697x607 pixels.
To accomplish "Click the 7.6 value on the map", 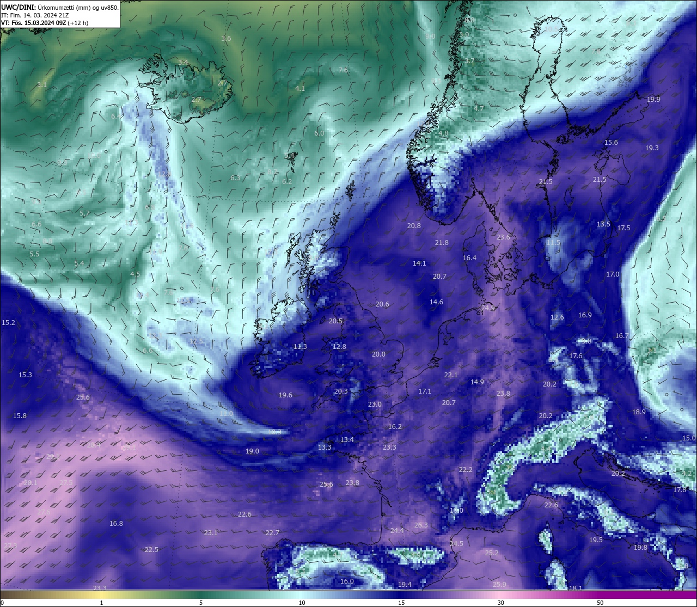I will click(x=343, y=70).
